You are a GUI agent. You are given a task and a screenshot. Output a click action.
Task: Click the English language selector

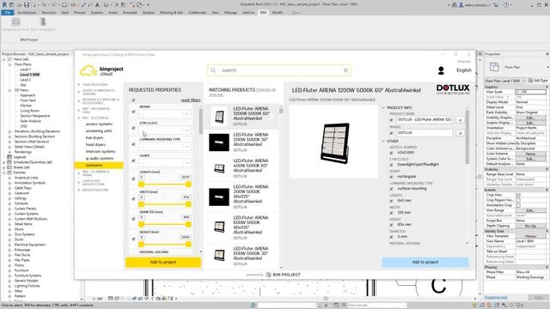tap(464, 70)
